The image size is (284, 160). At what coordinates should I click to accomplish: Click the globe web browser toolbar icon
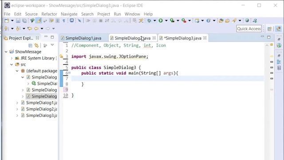(247, 20)
